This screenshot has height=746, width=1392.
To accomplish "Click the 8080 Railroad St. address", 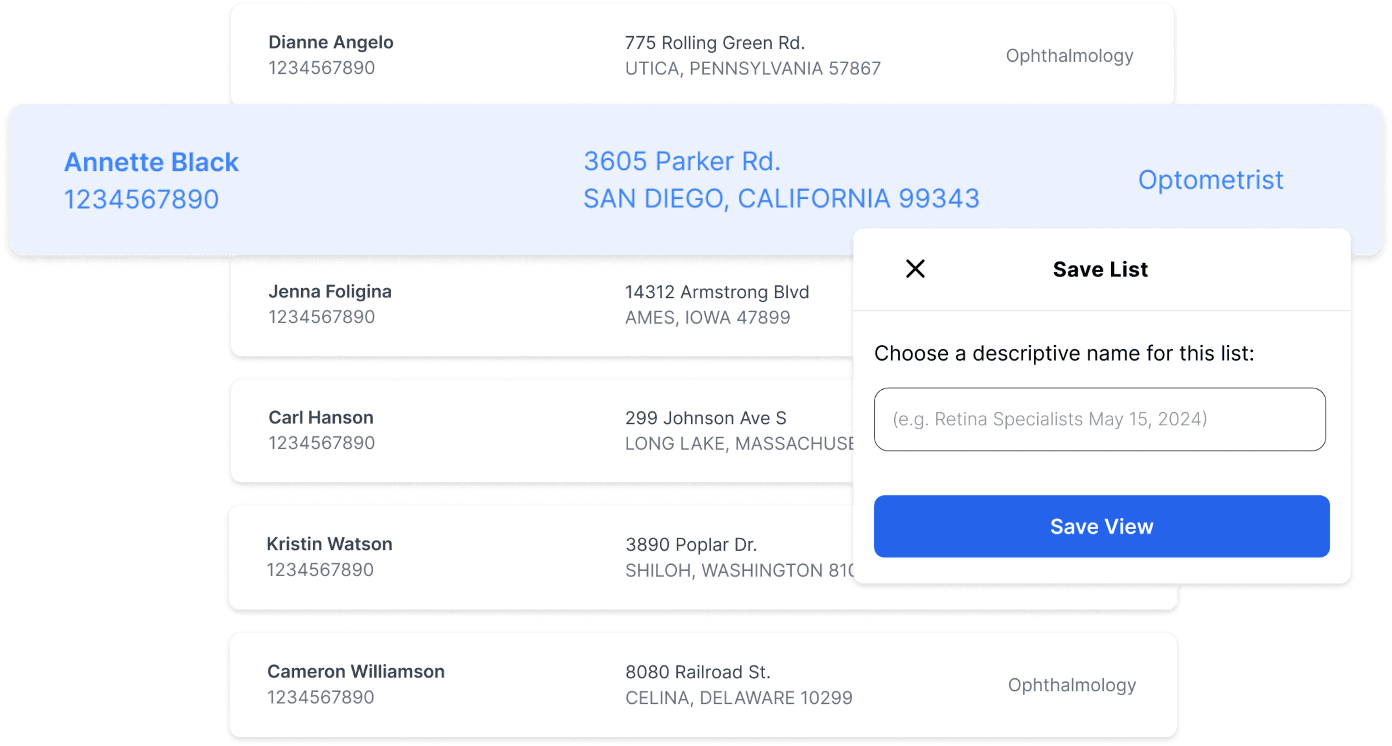I will (697, 672).
